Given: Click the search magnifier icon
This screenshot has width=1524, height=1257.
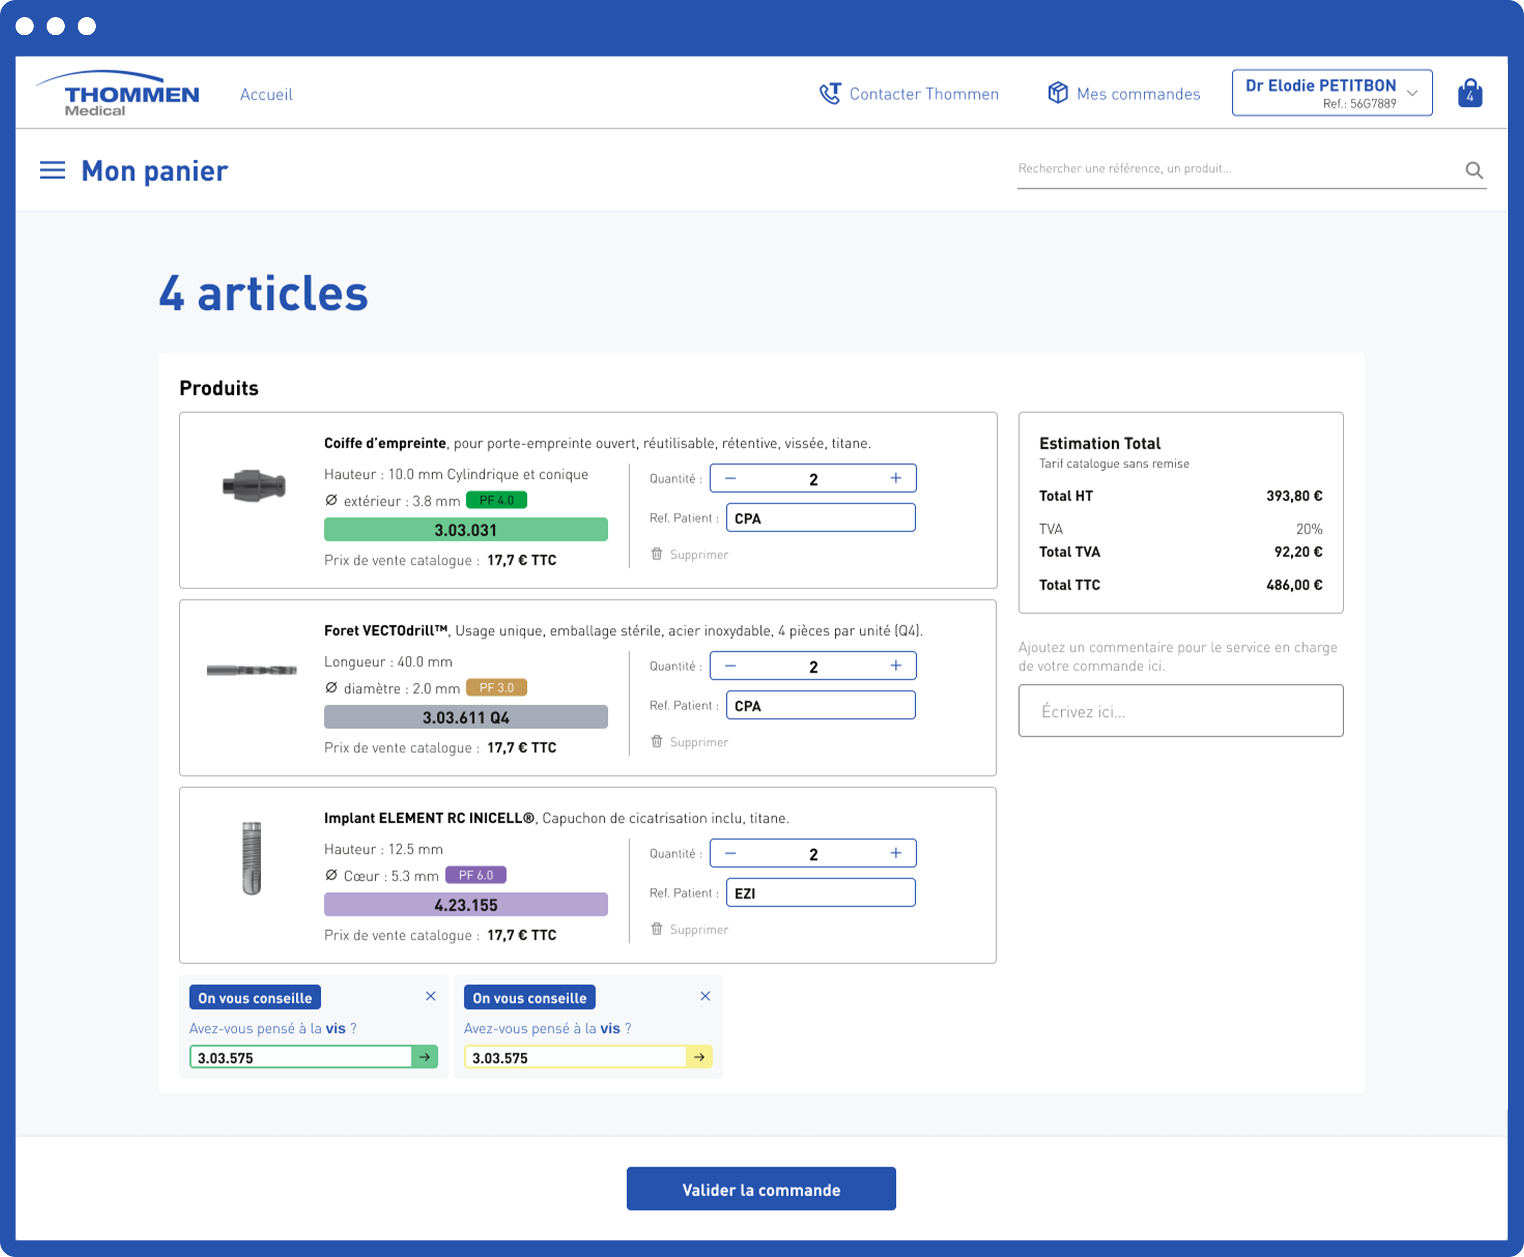Looking at the screenshot, I should point(1474,170).
